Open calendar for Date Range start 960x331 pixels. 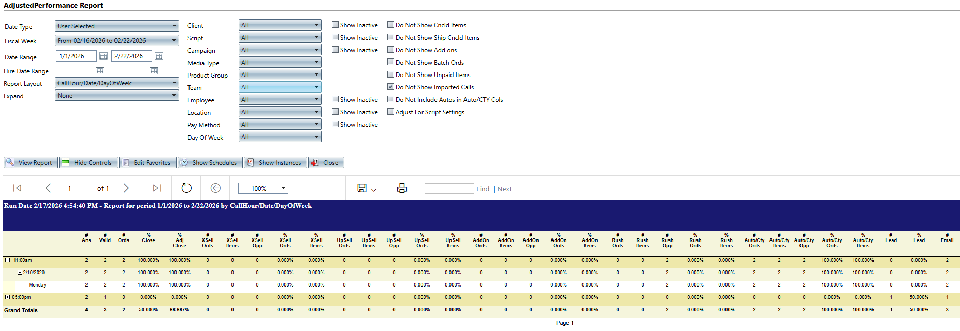click(x=104, y=56)
